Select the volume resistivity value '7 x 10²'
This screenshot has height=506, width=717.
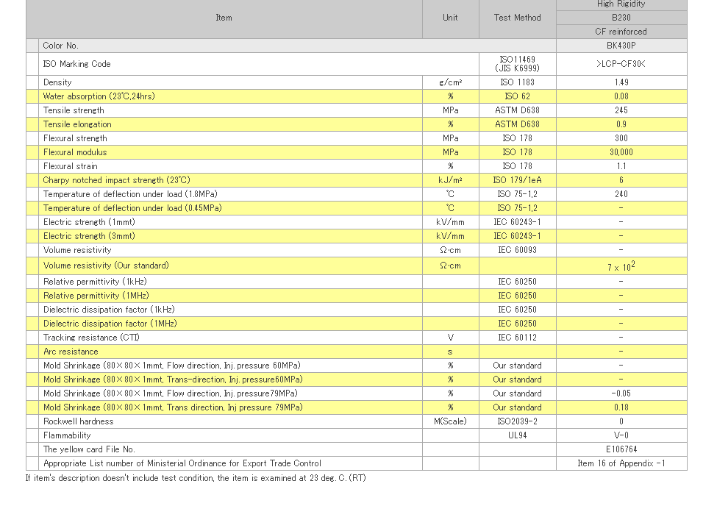[x=621, y=266]
